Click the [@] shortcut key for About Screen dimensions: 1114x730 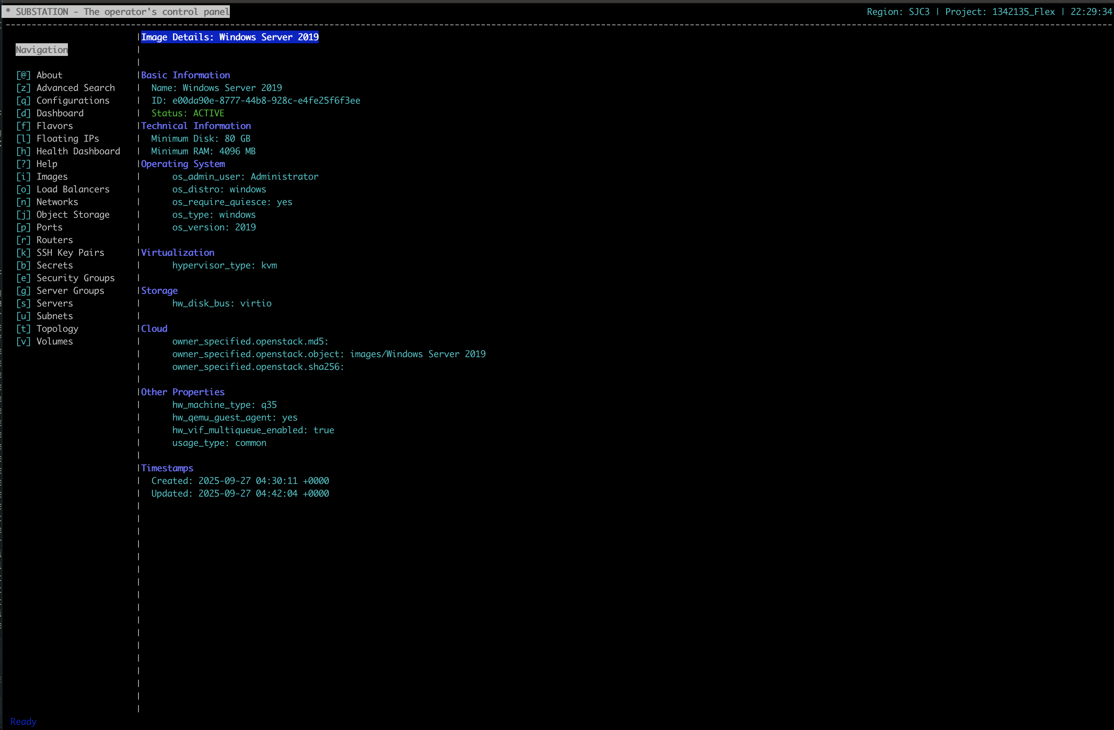coord(23,75)
